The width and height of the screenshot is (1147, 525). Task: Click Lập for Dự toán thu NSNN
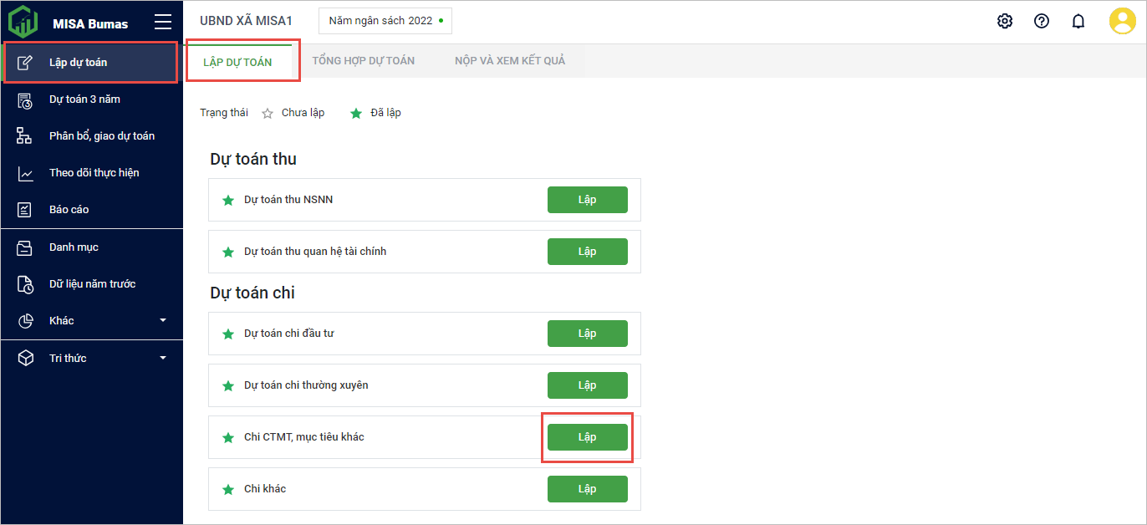pyautogui.click(x=587, y=200)
